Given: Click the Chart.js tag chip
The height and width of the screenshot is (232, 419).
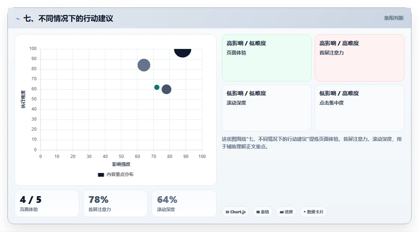Looking at the screenshot, I should coord(236,212).
